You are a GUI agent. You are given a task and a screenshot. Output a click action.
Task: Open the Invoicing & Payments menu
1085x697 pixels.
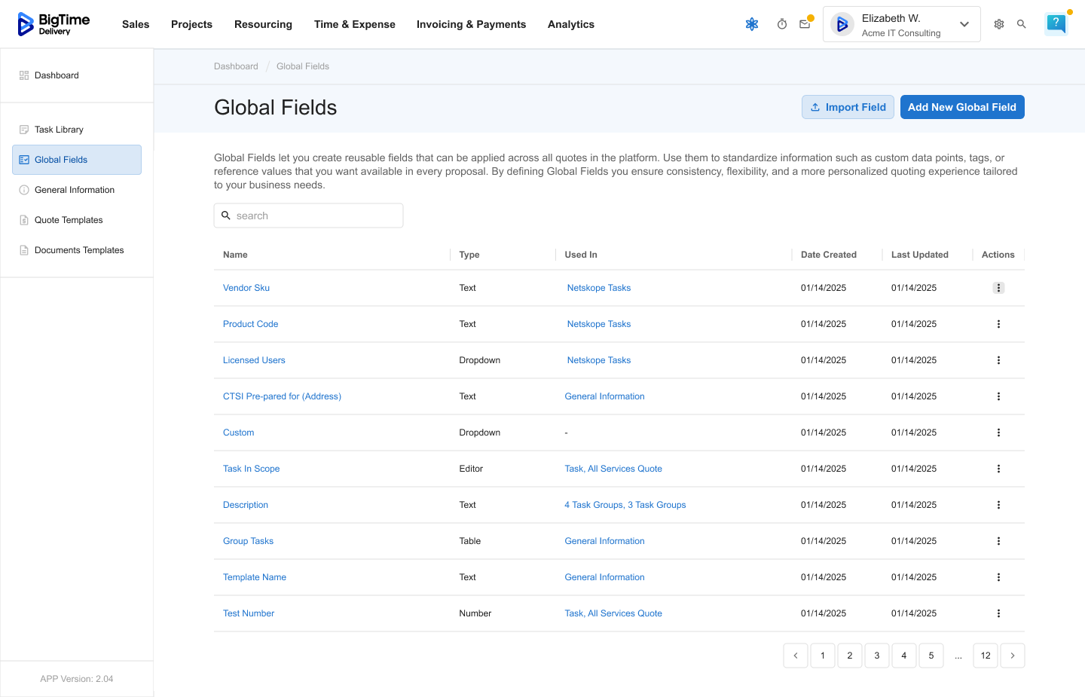(471, 24)
